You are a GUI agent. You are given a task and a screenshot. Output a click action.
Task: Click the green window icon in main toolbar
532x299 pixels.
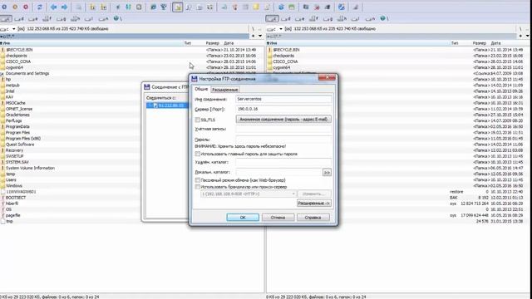[292, 7]
